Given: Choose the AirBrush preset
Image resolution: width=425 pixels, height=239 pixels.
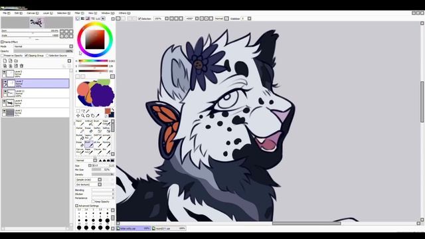Looking at the screenshot, I should click(88, 123).
